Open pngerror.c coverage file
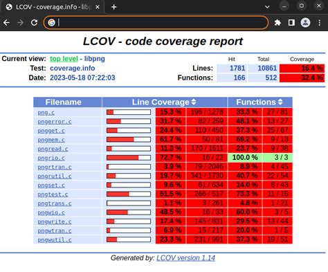The height and width of the screenshot is (272, 328). click(x=55, y=122)
